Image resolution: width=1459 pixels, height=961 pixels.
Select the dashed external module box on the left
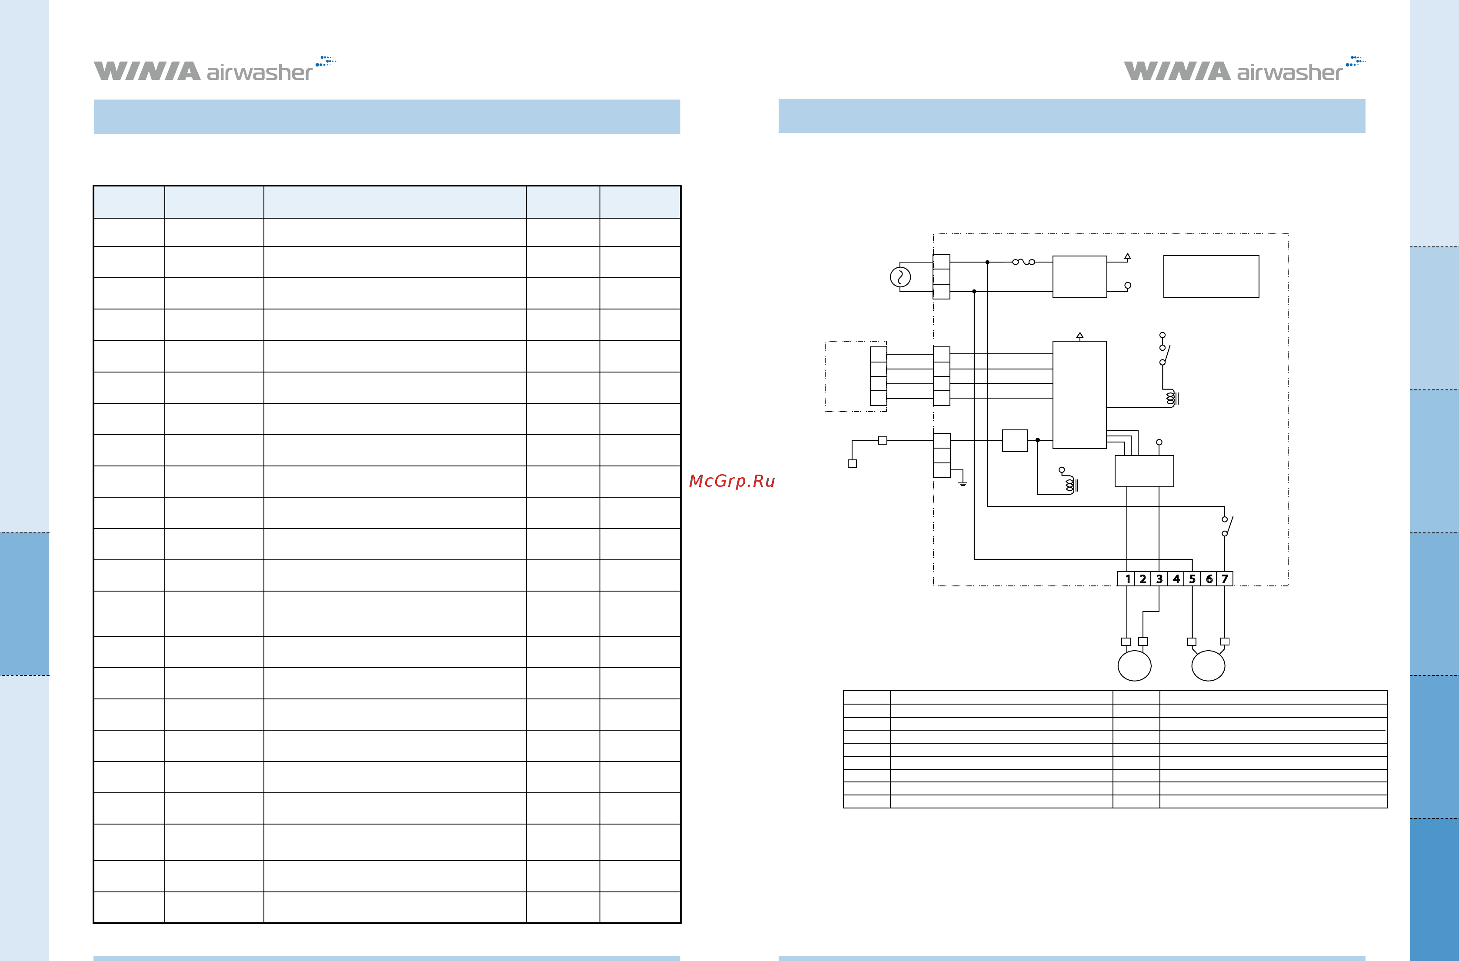856,376
